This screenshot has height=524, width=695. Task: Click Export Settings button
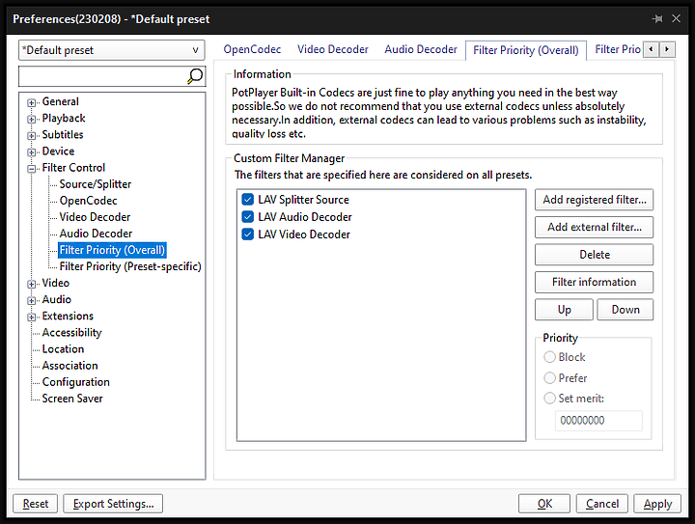point(113,504)
